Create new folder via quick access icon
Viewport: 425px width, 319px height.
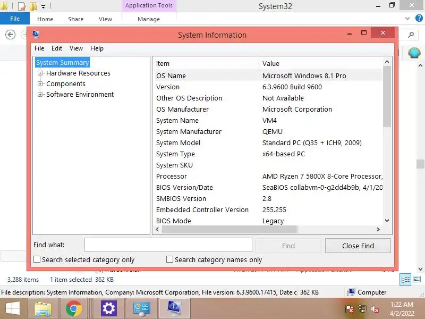[33, 6]
